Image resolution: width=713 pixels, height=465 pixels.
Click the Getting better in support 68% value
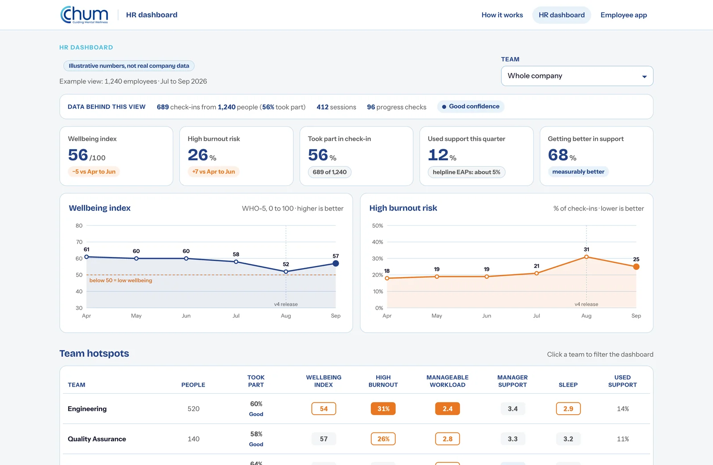[562, 155]
